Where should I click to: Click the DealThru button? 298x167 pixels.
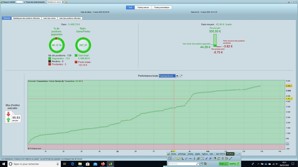click(x=234, y=164)
